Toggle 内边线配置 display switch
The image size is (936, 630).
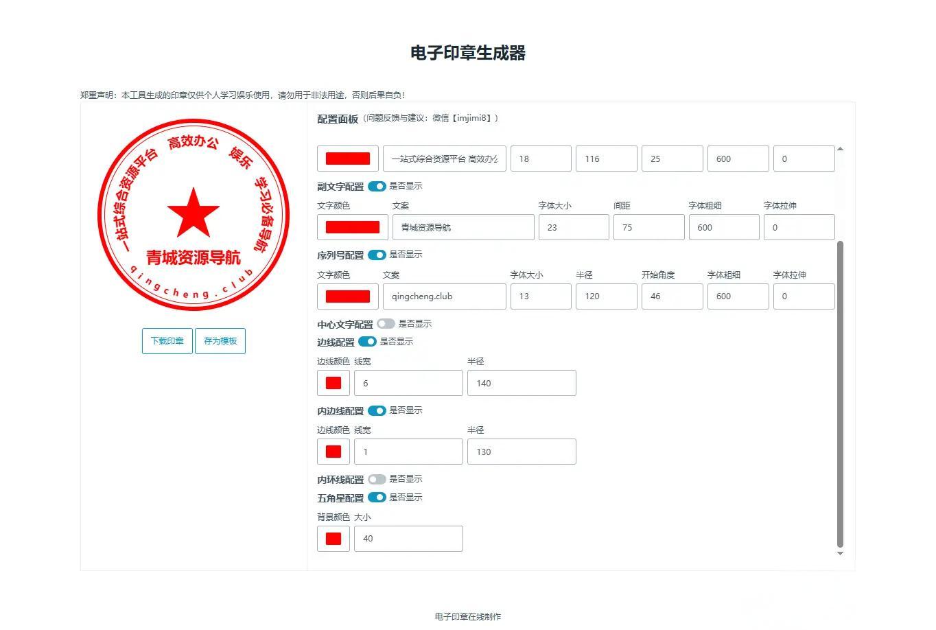point(377,410)
